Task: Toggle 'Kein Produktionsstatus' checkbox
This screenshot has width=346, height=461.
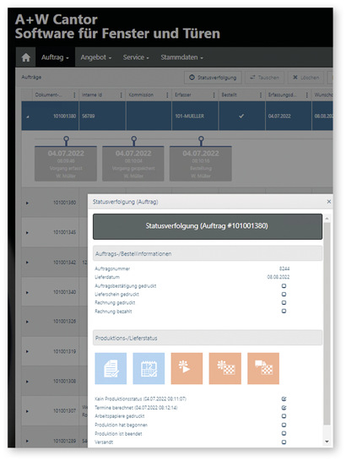Action: pos(284,399)
